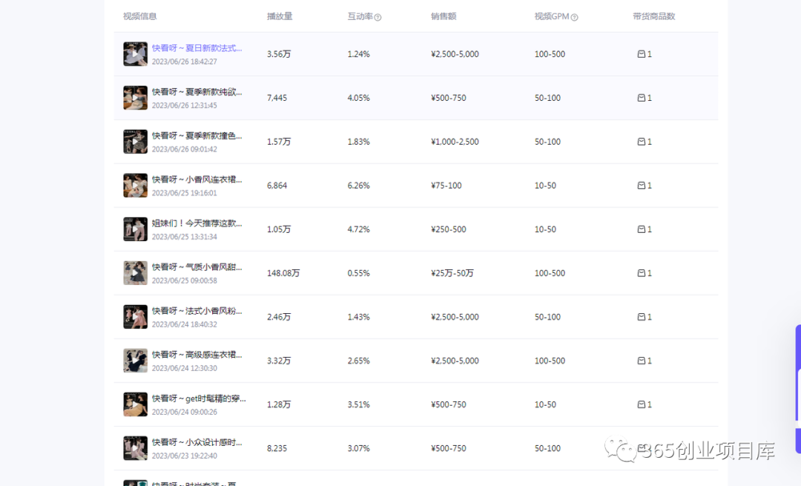The image size is (801, 486).
Task: Click the 带货商品数 column header
Action: coord(654,16)
